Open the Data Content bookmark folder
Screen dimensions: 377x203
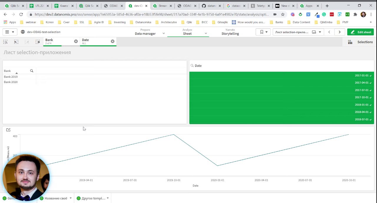[x=299, y=22]
